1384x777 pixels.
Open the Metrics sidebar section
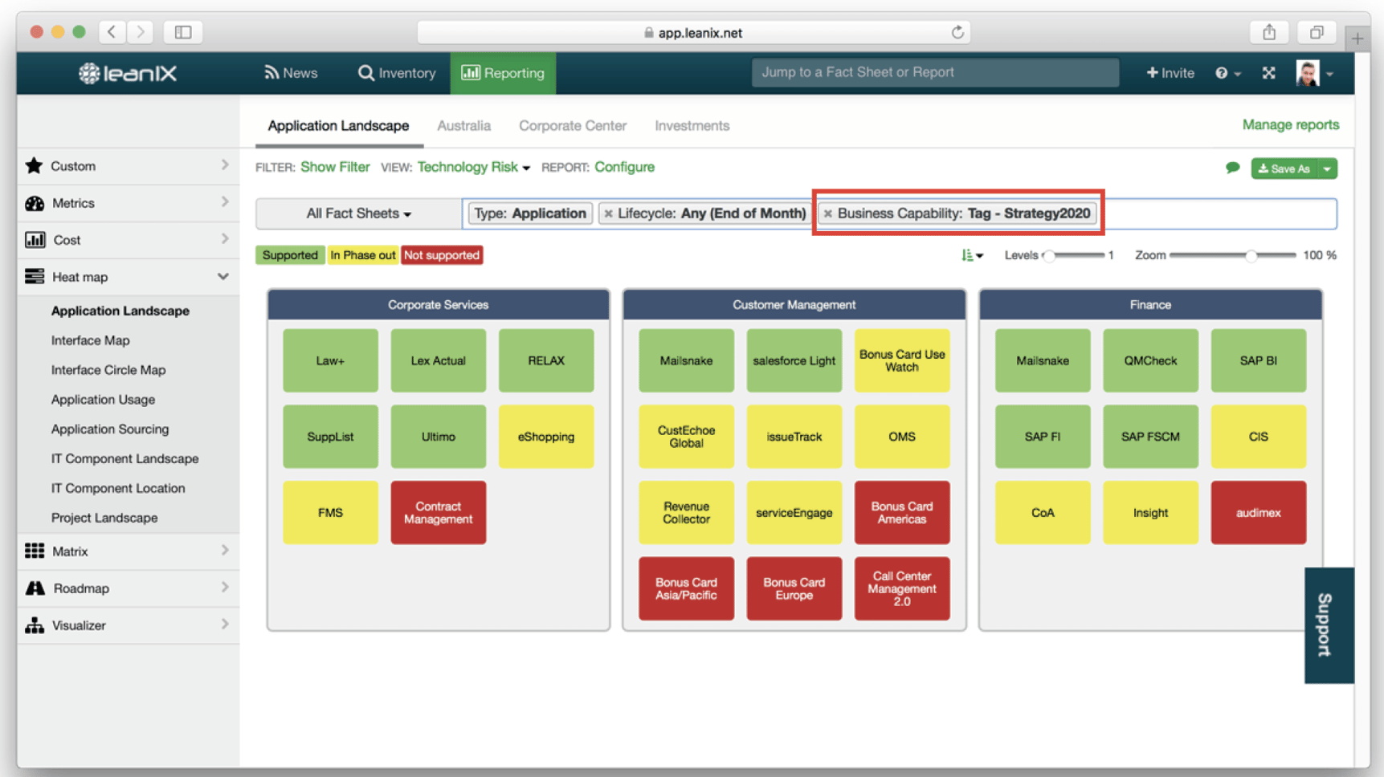[74, 203]
